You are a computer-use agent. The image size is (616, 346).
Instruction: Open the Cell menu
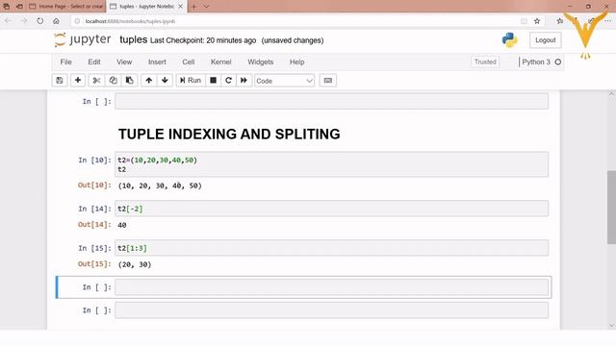[189, 62]
